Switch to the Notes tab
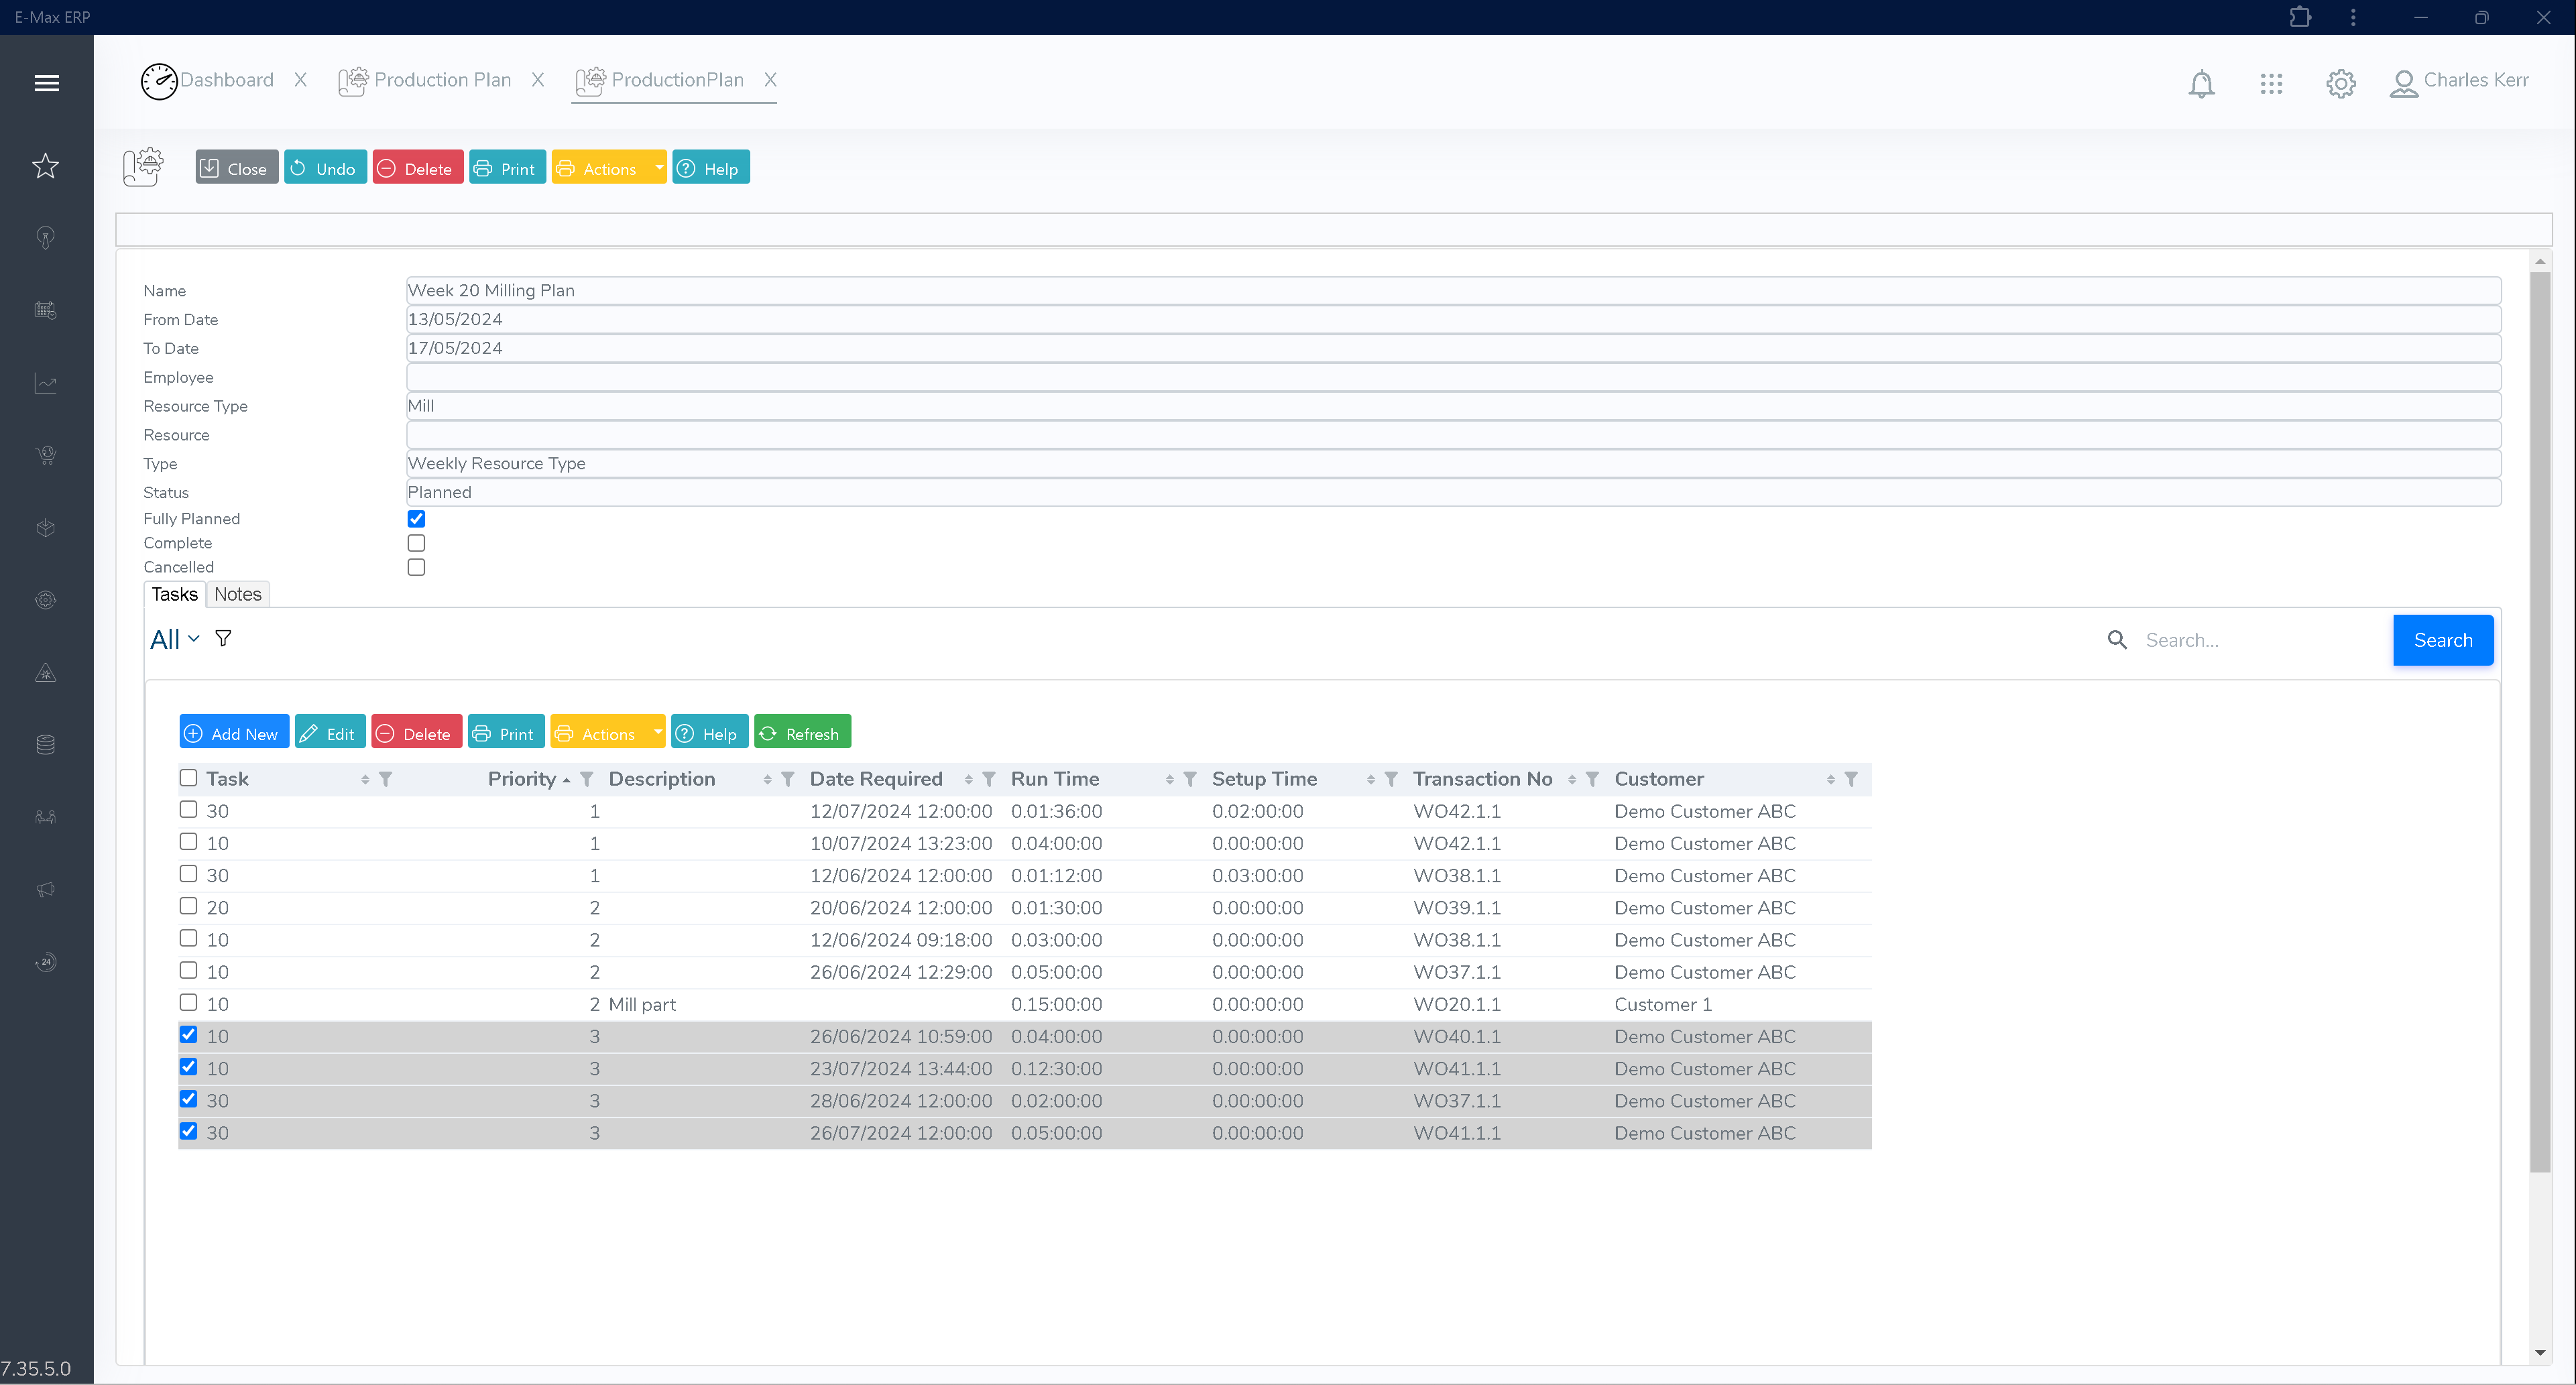 pos(237,593)
